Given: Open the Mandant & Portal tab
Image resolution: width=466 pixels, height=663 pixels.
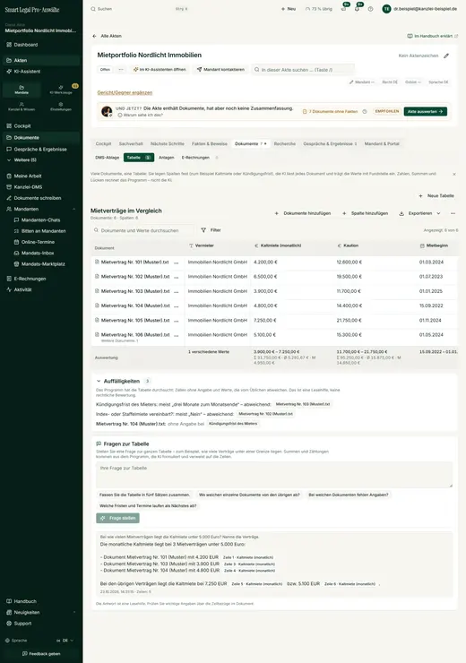Looking at the screenshot, I should pos(382,143).
